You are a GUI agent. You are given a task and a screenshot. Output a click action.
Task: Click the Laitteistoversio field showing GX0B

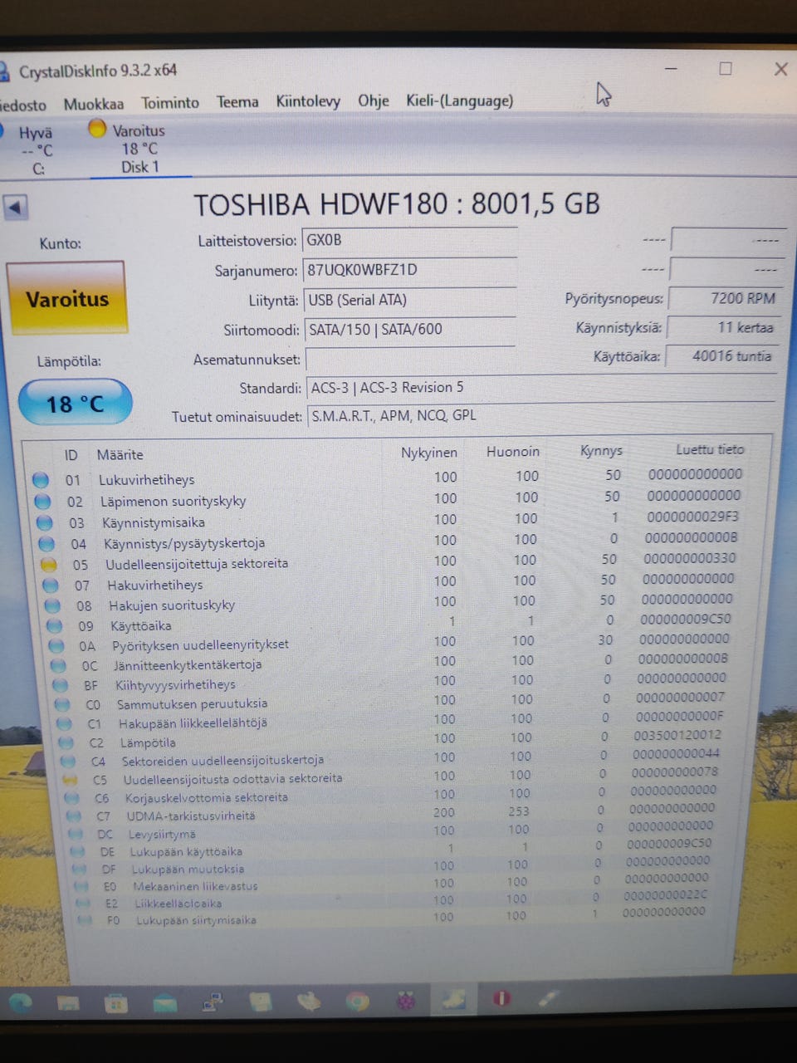click(x=409, y=240)
